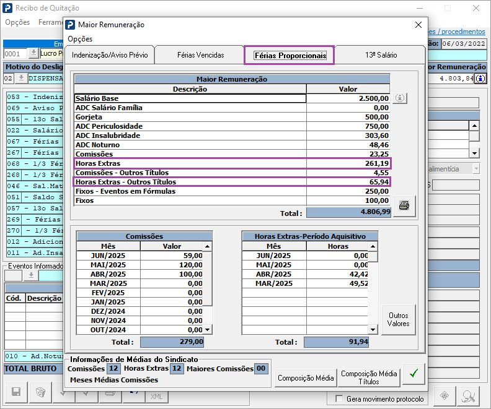Viewport: 491px width, 409px height.
Task: Click the Comissões months field showing 12
Action: click(113, 368)
